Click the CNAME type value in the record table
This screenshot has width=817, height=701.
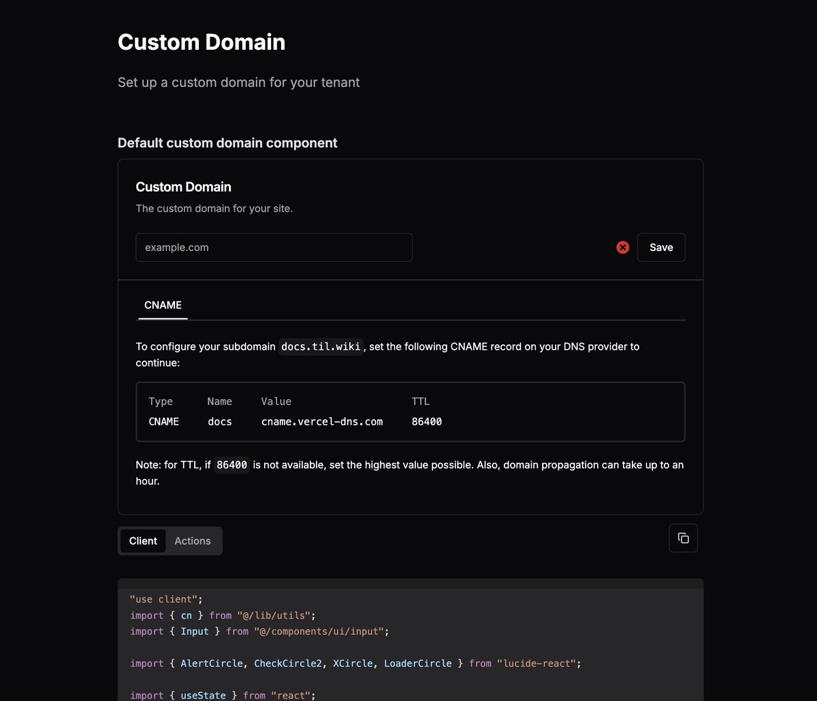[164, 422]
